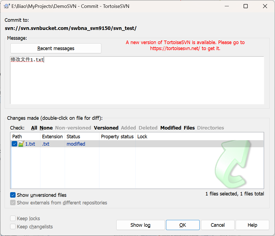Image resolution: width=275 pixels, height=236 pixels.
Task: Close the Commit dialog window
Action: click(265, 6)
